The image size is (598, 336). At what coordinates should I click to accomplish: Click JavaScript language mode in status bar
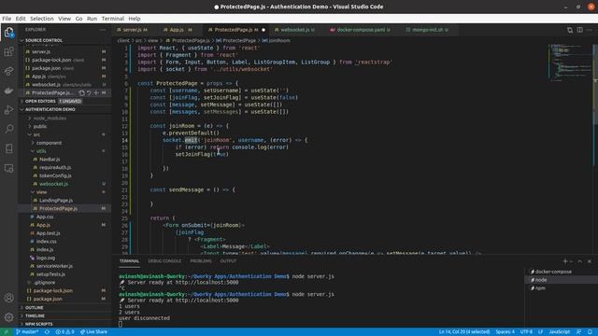tap(559, 332)
